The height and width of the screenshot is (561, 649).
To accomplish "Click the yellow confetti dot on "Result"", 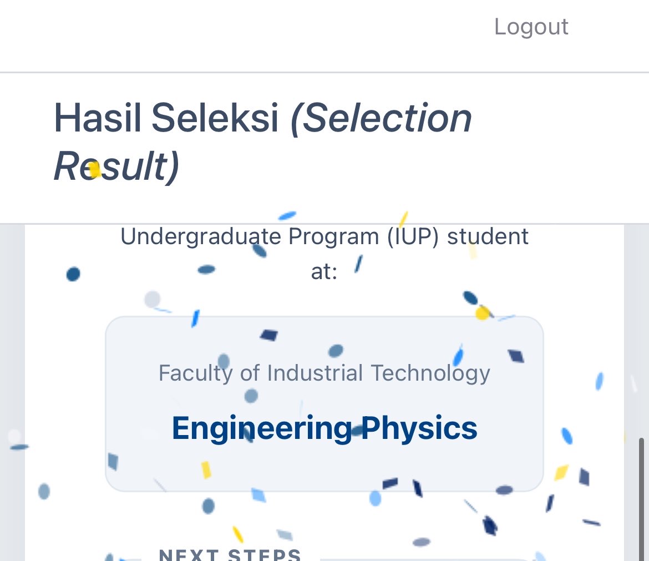I will (x=94, y=169).
